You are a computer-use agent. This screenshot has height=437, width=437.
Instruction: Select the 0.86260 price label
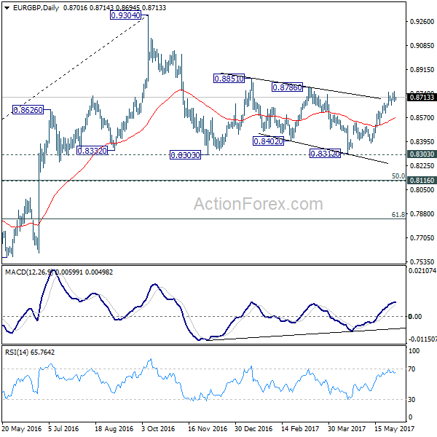click(x=28, y=110)
